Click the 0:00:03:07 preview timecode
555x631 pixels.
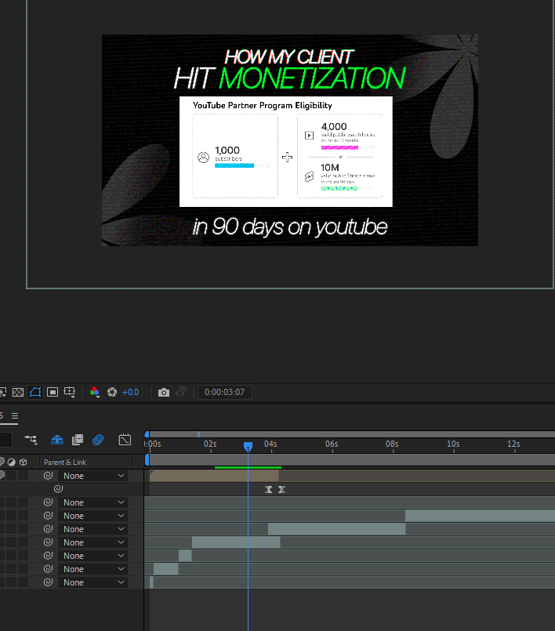tap(224, 393)
